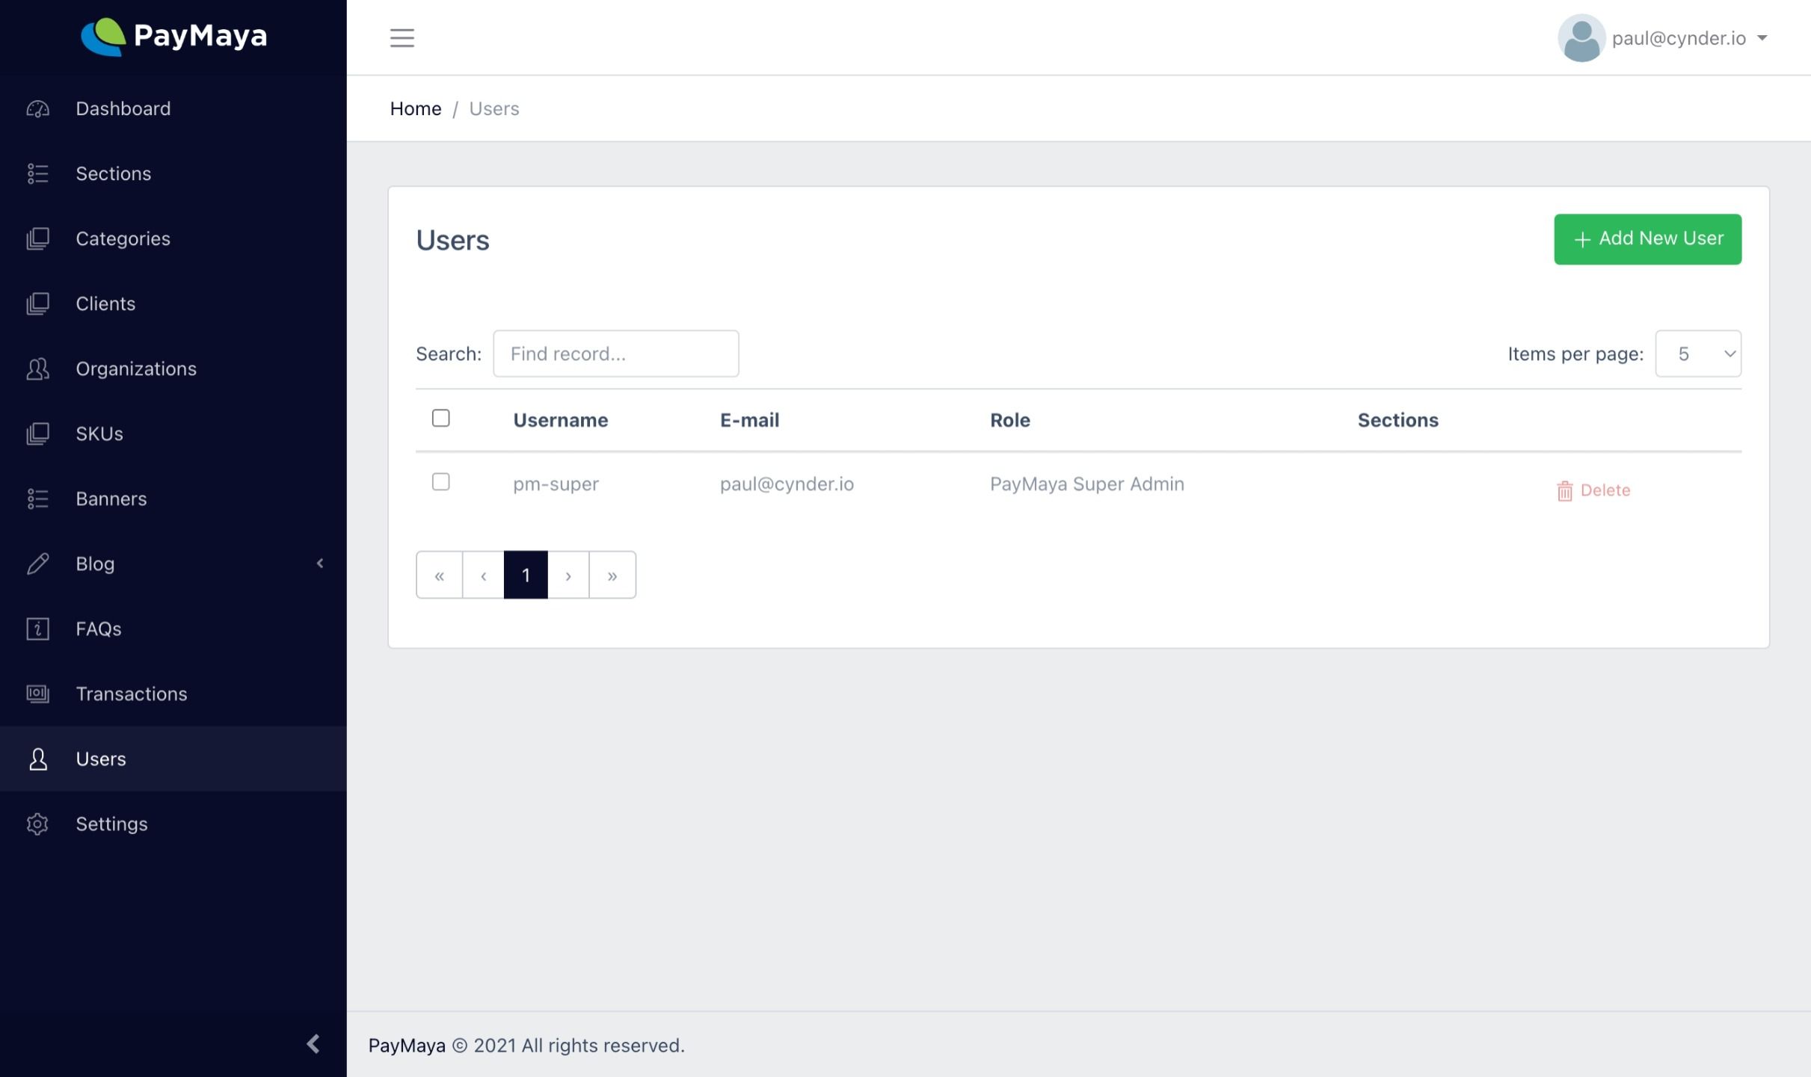Click the Dashboard speedometer icon
1811x1077 pixels.
(x=37, y=108)
